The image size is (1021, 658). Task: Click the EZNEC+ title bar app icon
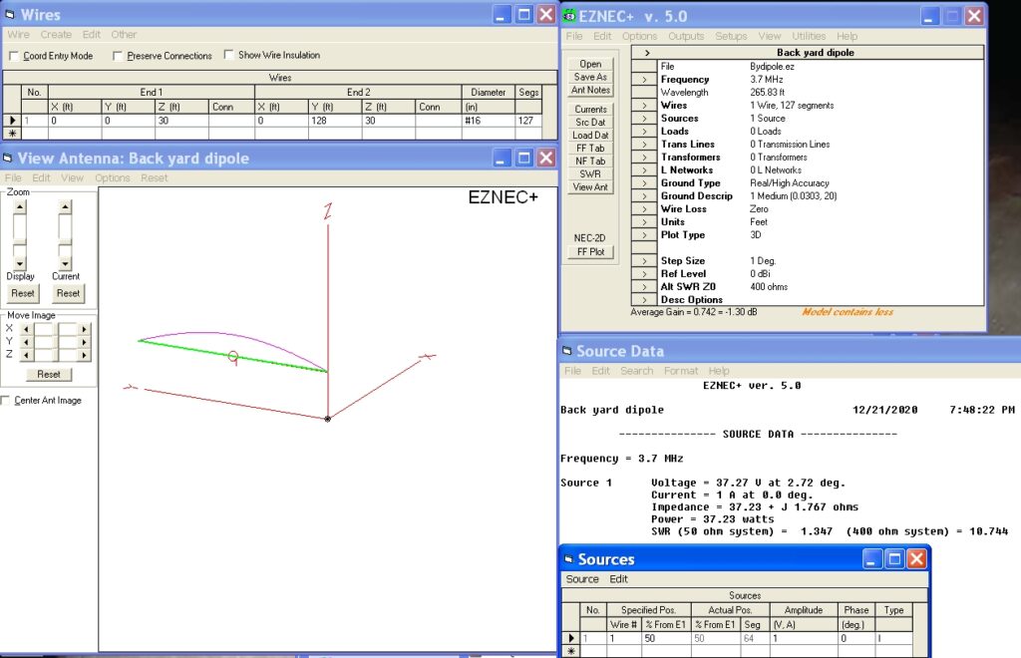pyautogui.click(x=569, y=16)
